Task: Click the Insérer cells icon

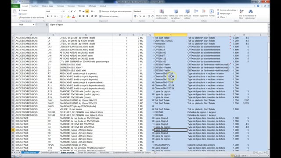Action: pos(196,12)
